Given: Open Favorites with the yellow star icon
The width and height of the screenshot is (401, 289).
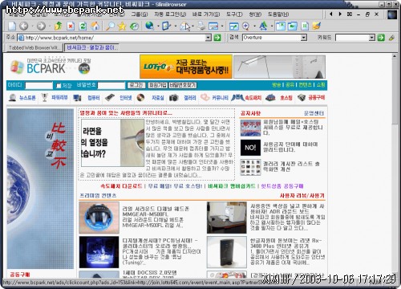Looking at the screenshot, I should pos(122,26).
